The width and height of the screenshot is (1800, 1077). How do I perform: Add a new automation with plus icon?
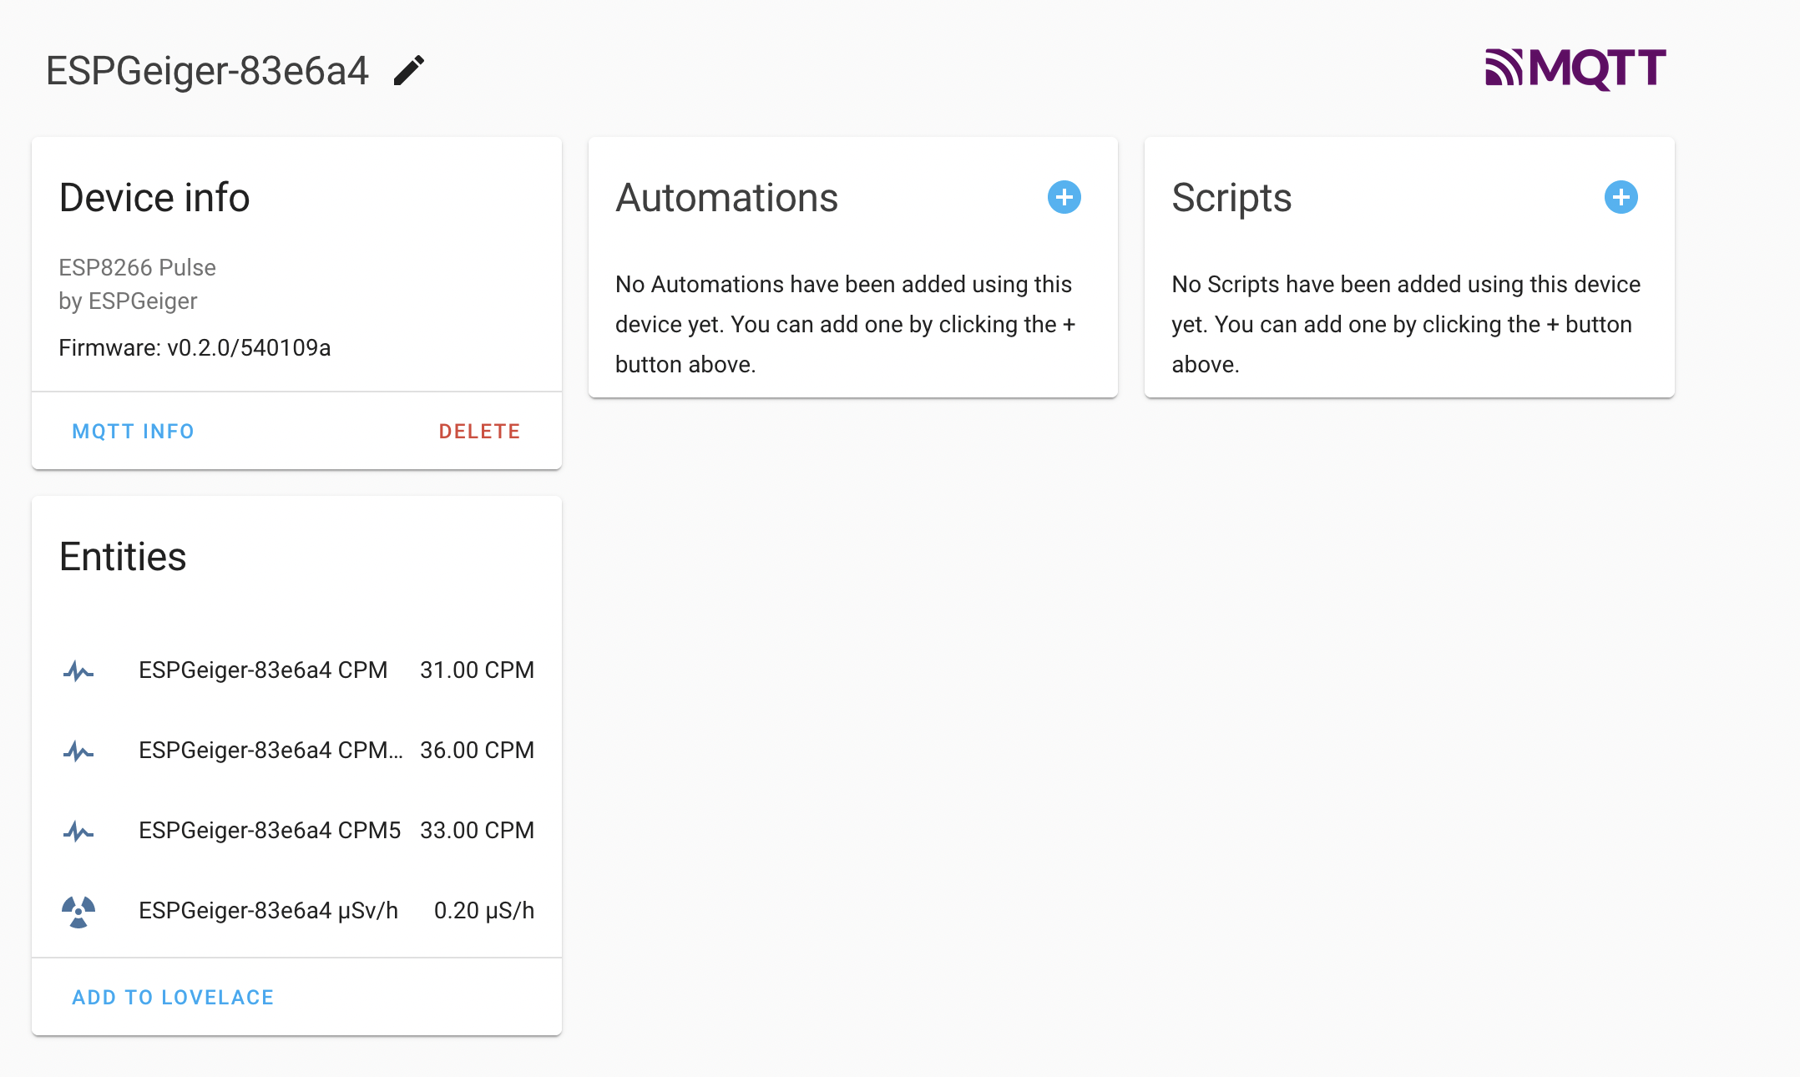tap(1064, 198)
